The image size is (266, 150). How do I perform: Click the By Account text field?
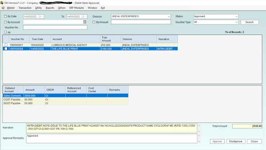pos(53,22)
